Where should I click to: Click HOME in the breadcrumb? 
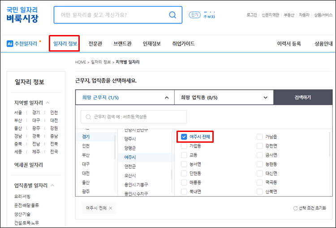(80, 62)
